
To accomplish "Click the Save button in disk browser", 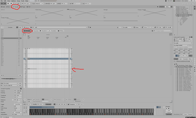I will tap(185, 114).
